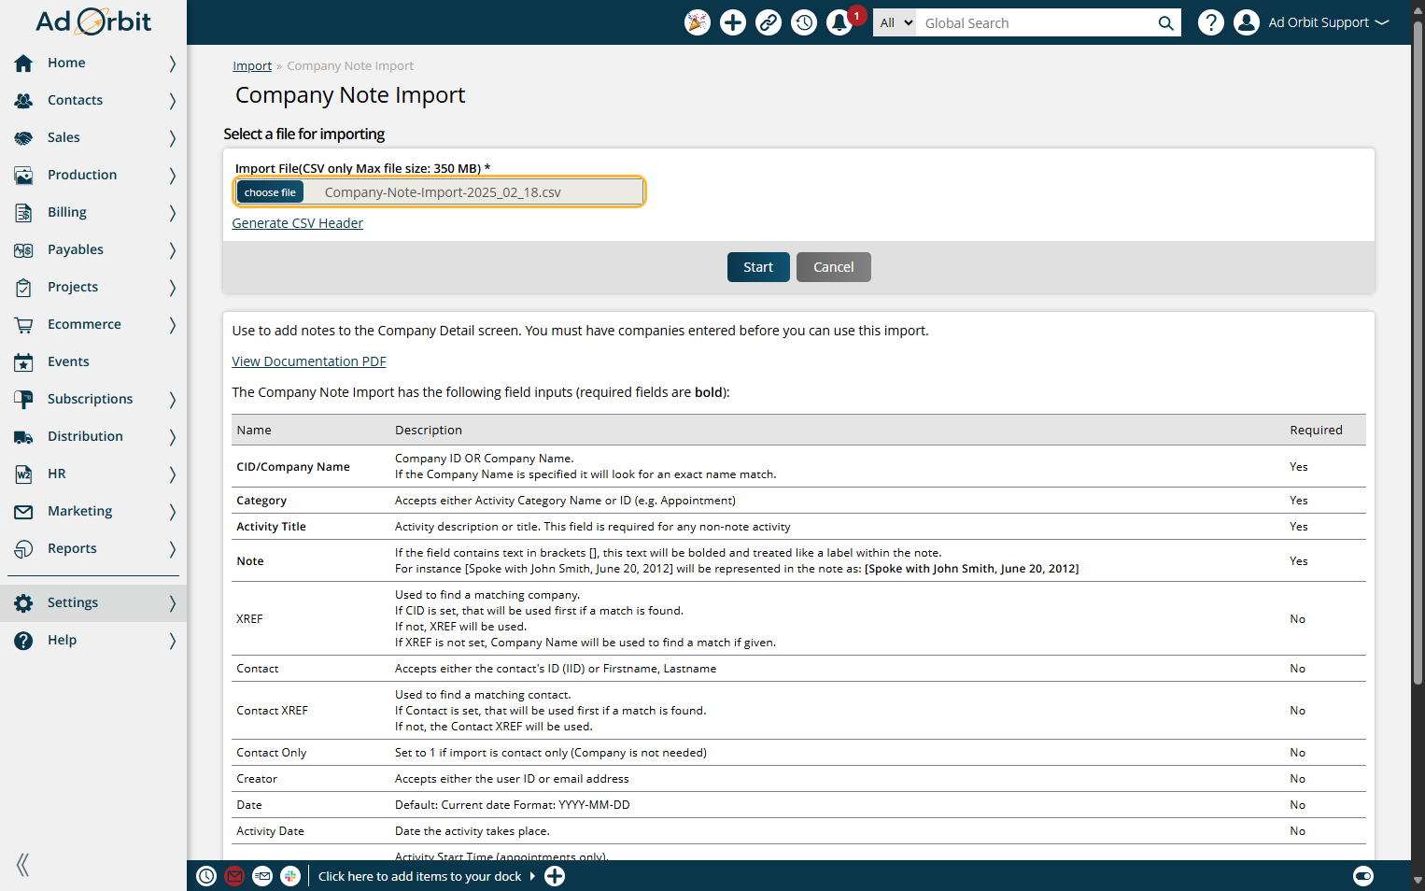Open the Projects menu item

93,287
